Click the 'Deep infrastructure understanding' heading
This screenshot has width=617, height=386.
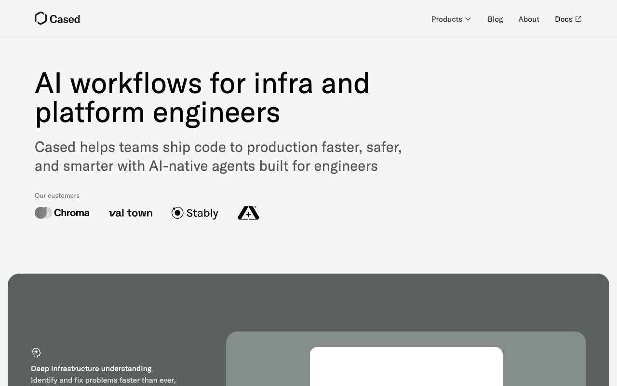91,369
